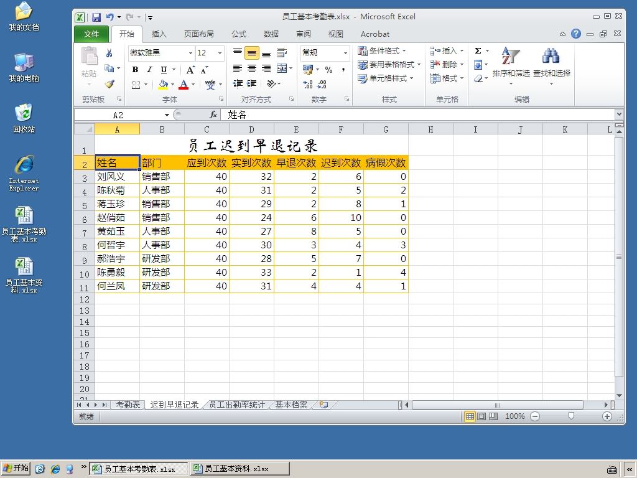
Task: Increase decimal places
Action: click(307, 84)
